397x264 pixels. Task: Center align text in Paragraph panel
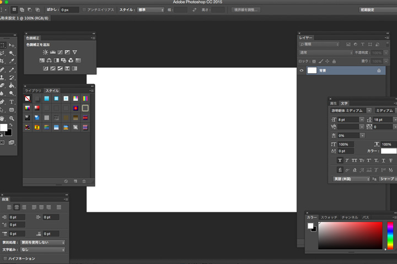(x=17, y=207)
